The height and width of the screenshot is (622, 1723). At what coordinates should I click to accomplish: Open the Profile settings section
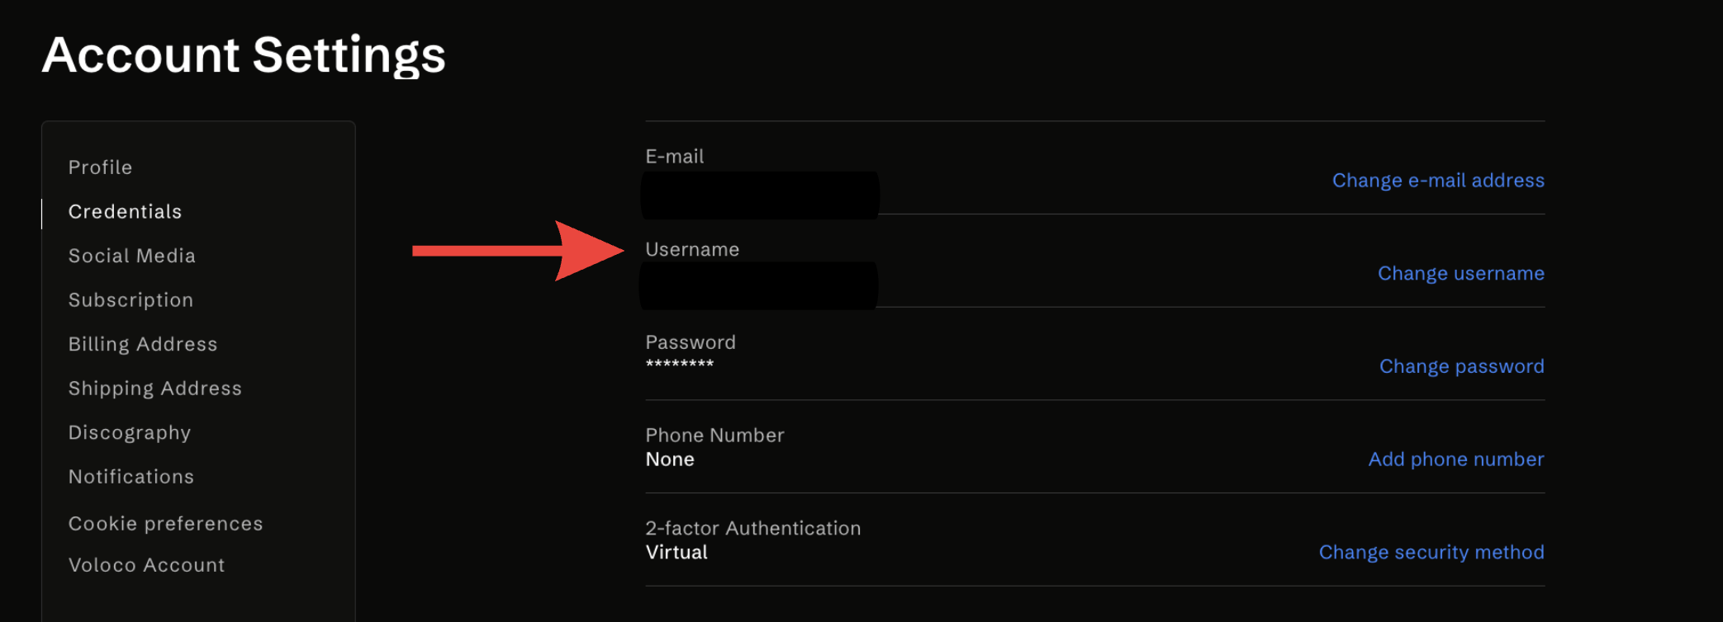100,167
